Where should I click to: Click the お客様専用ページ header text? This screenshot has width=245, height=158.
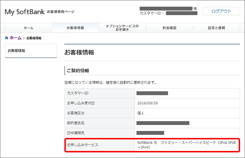pos(61,12)
